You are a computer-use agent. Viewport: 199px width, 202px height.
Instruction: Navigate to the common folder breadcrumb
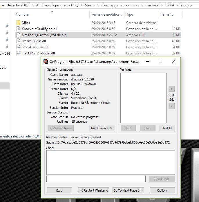[x=131, y=5]
